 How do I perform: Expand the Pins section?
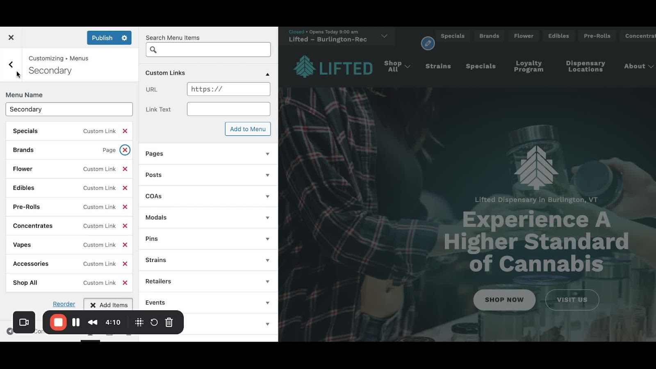(x=208, y=239)
